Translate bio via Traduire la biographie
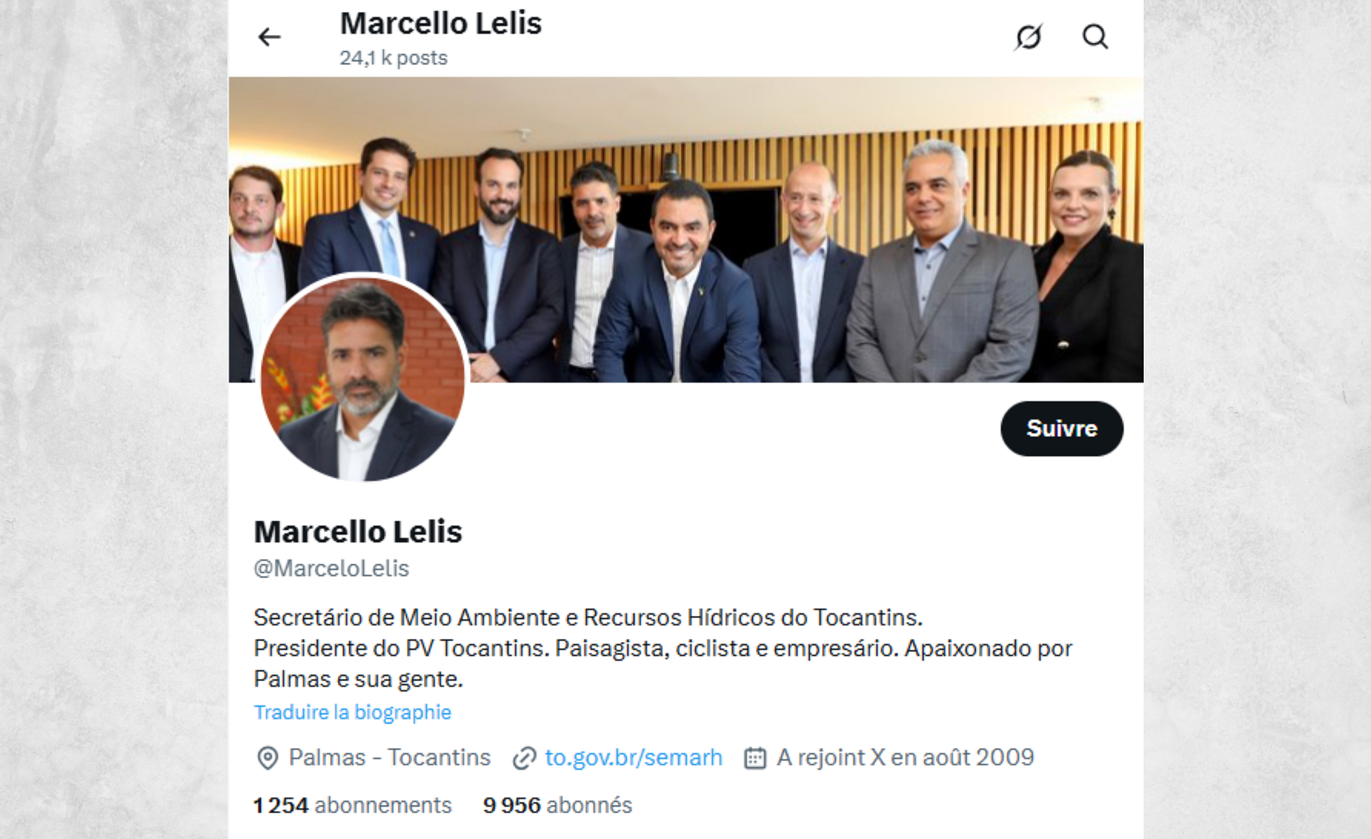This screenshot has width=1371, height=839. (x=353, y=712)
